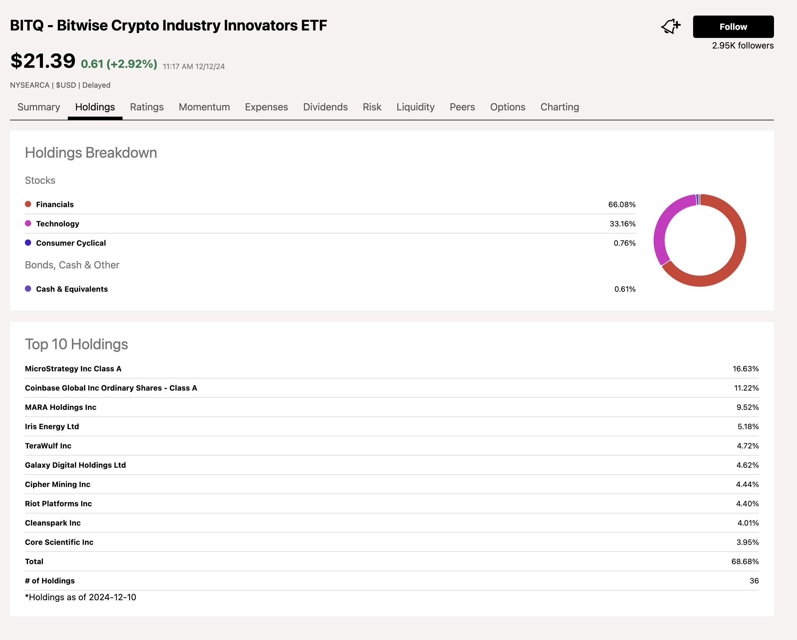Switch to the Summary tab
Screen dimensions: 797x640
click(39, 107)
